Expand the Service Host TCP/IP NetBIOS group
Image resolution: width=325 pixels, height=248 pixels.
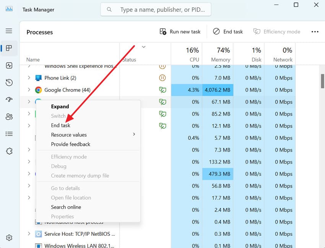[x=29, y=234]
